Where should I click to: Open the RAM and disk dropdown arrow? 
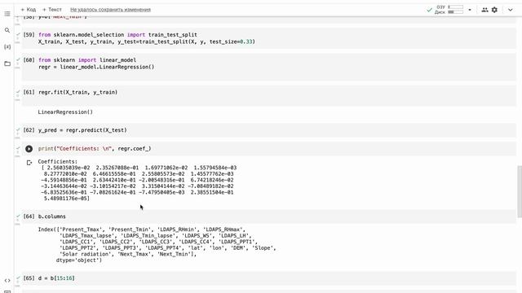pyautogui.click(x=470, y=10)
